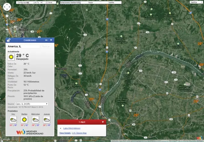Click the Weather Underground logo
204x142 pixels.
pos(27,132)
